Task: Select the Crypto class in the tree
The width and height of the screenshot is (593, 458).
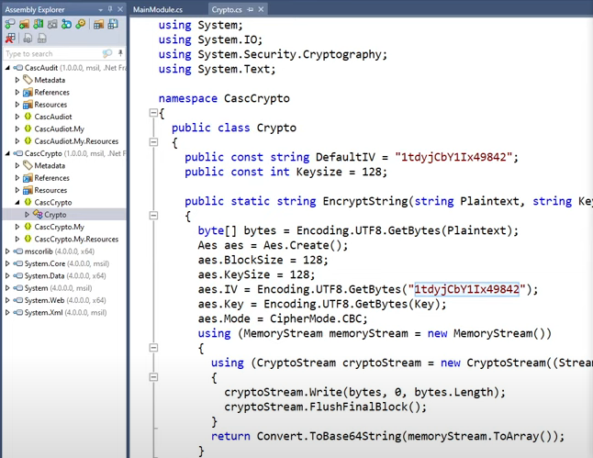Action: pos(55,215)
